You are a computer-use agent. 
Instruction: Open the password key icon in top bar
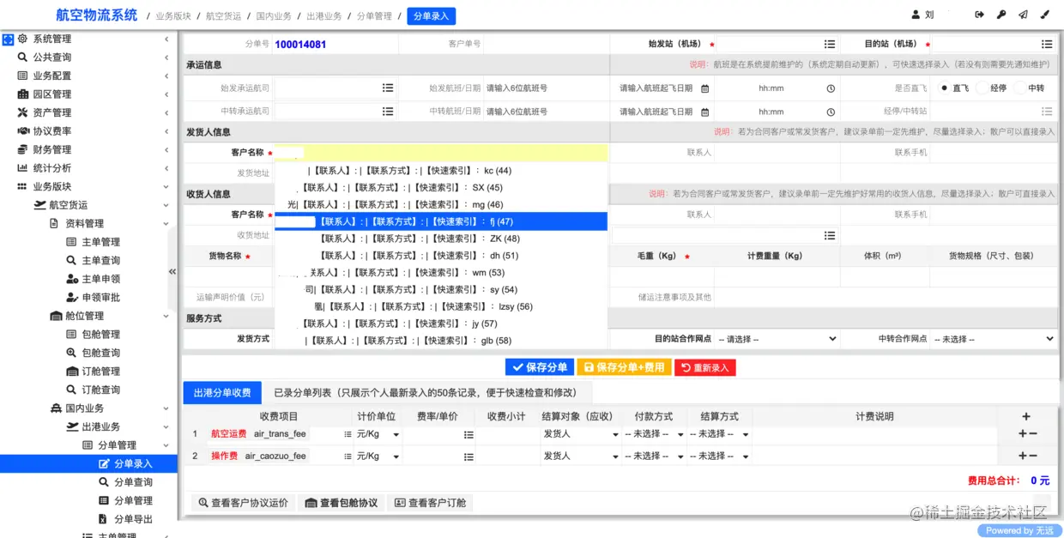coord(1003,14)
